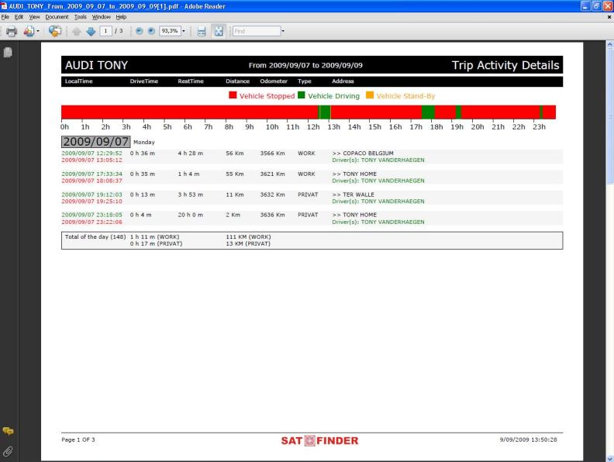Image resolution: width=614 pixels, height=462 pixels.
Task: Click the zoom in plus button
Action: pyautogui.click(x=152, y=31)
